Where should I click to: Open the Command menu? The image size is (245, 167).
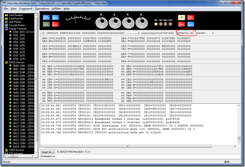[x=25, y=9]
